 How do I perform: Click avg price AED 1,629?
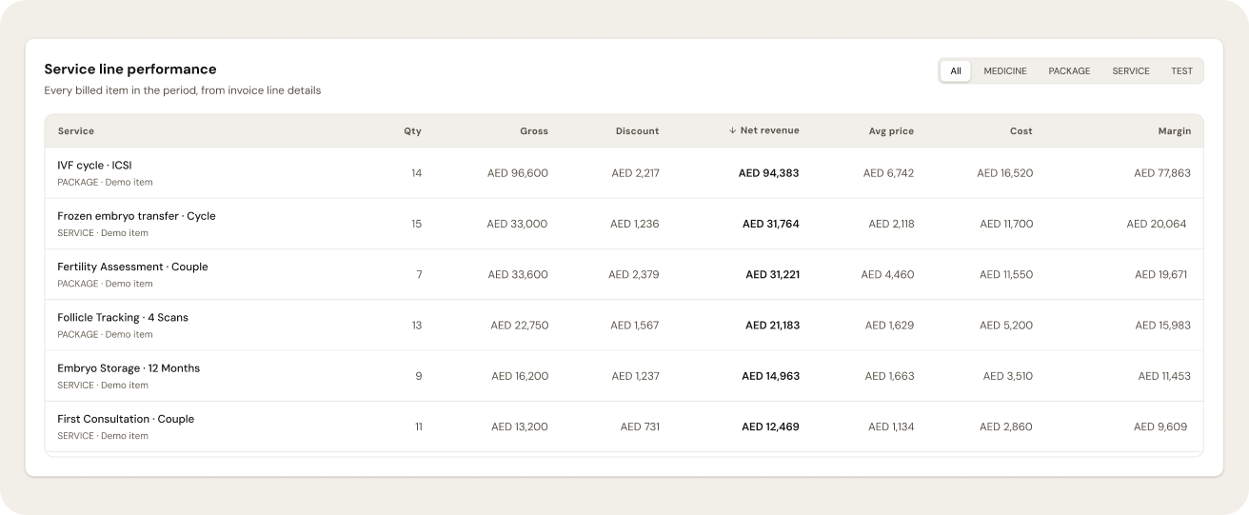pyautogui.click(x=889, y=326)
